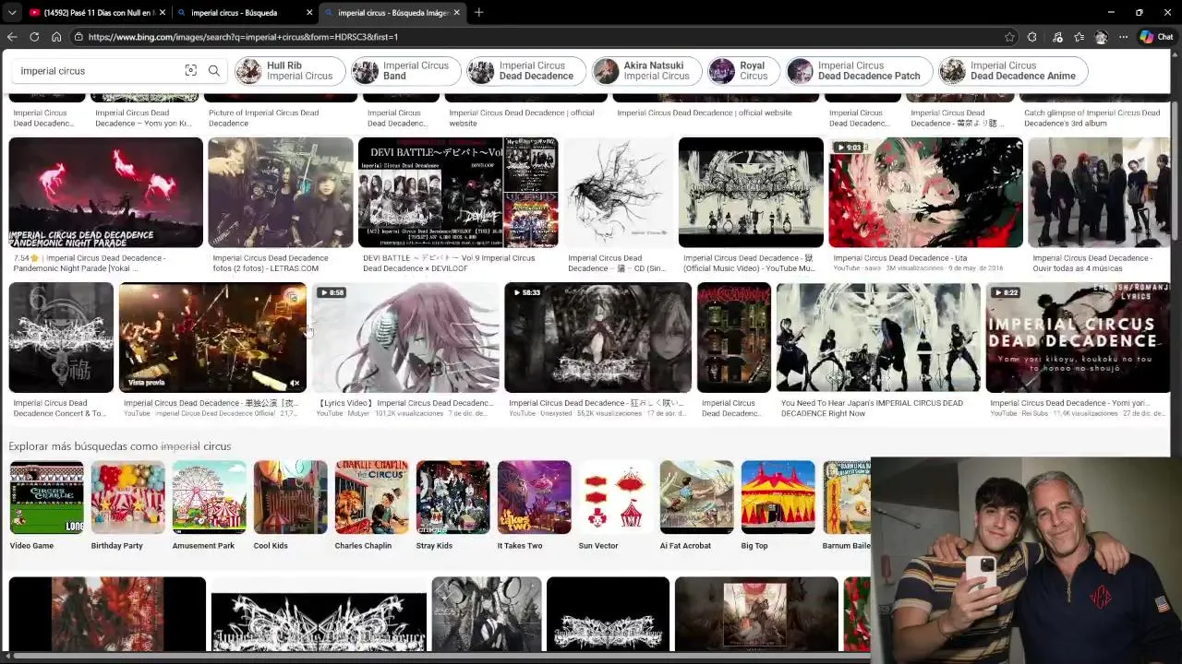The image size is (1182, 664).
Task: Close the 'imperial circus - Búsqueda Imágenes' tab
Action: pyautogui.click(x=456, y=13)
